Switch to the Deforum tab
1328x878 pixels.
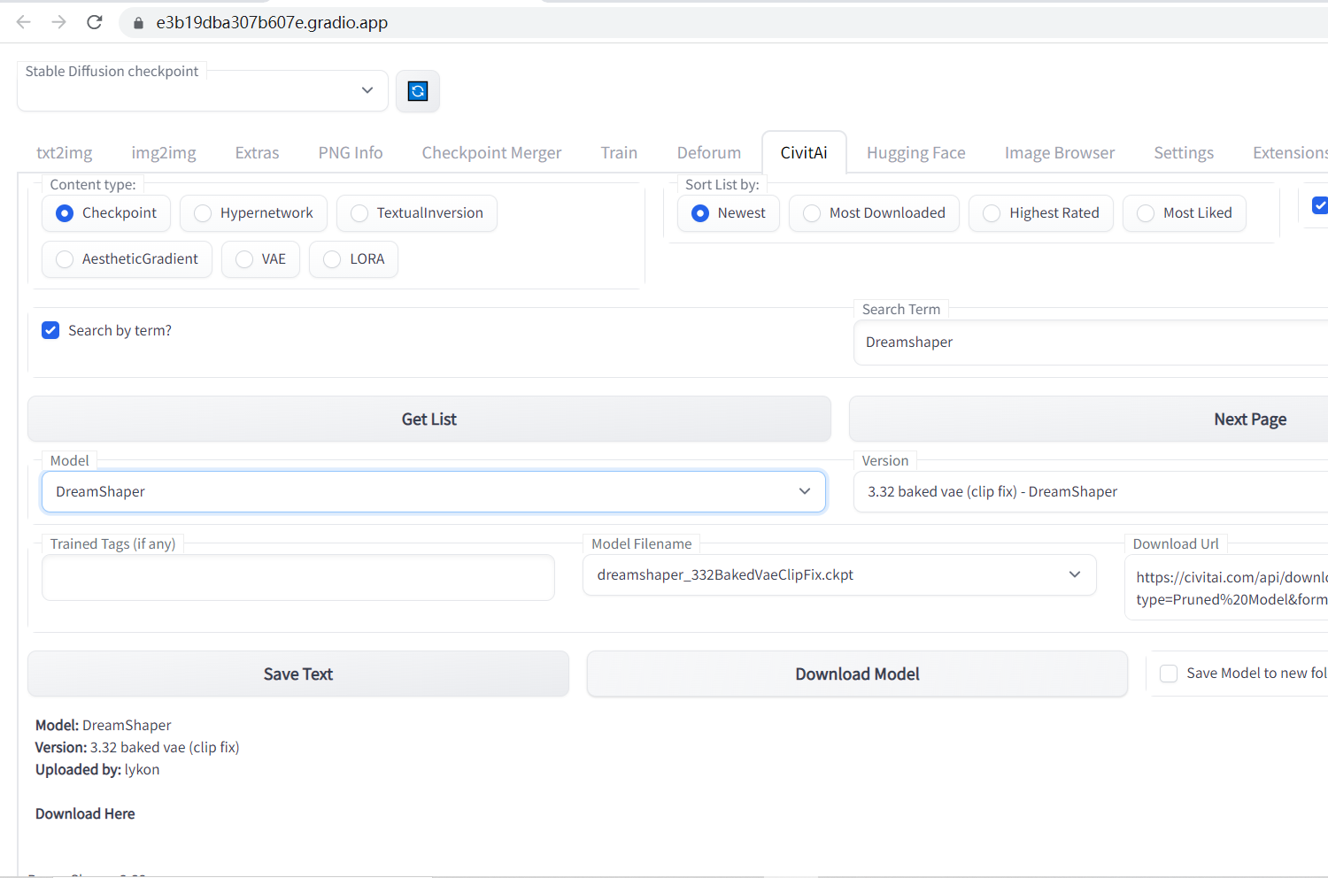pos(709,153)
